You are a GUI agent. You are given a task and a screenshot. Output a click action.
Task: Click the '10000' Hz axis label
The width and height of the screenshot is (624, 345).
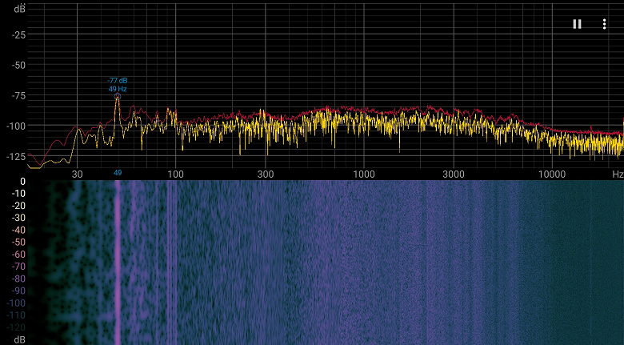coord(552,174)
